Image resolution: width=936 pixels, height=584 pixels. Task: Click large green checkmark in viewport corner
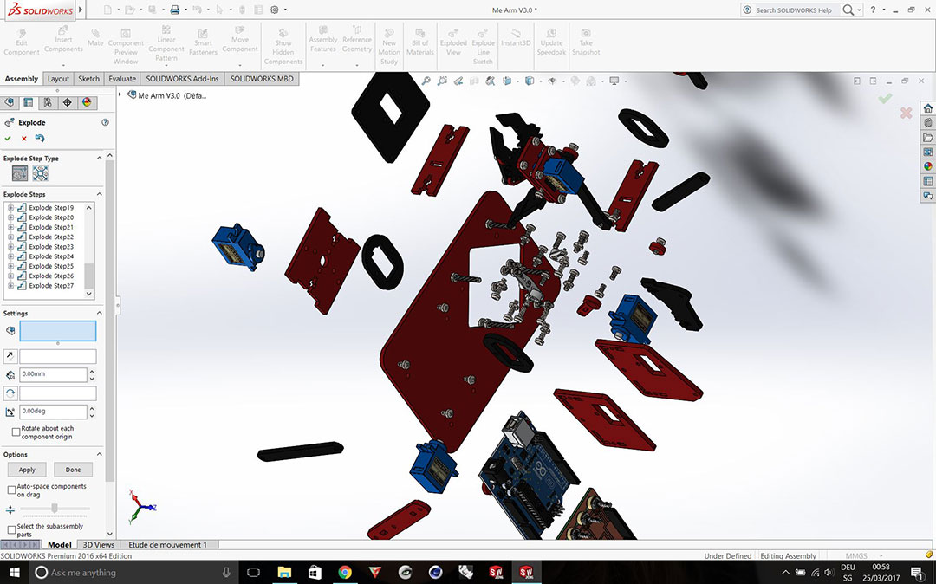(885, 99)
